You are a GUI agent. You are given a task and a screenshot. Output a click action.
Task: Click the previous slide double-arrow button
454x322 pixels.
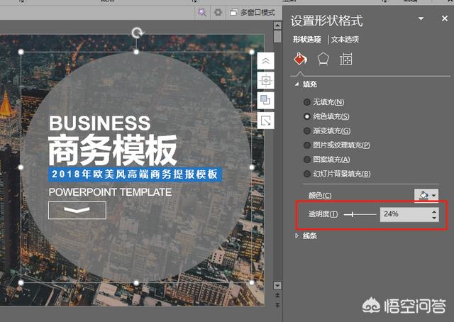point(277,295)
